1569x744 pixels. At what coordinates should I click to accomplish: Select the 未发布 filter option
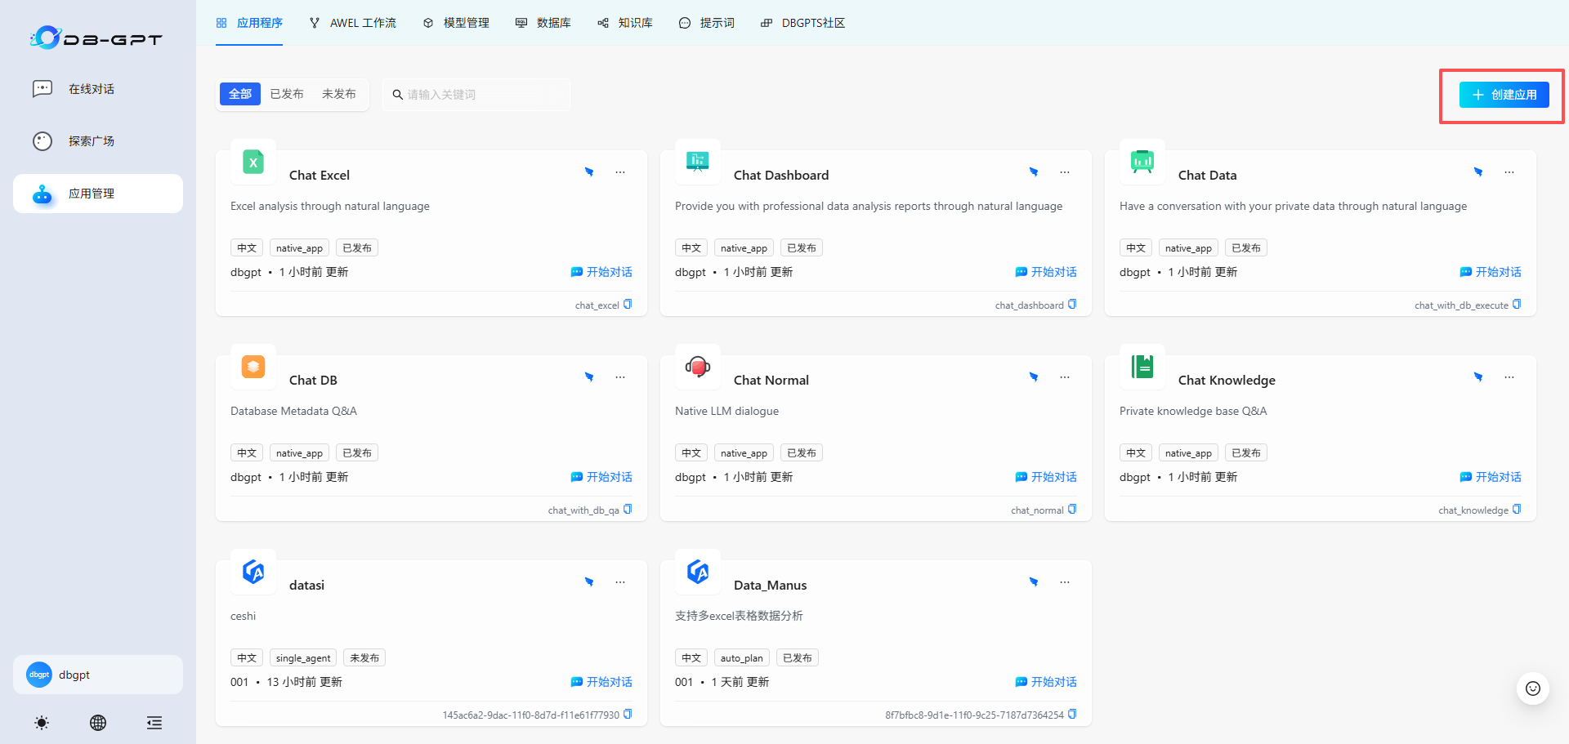[338, 95]
